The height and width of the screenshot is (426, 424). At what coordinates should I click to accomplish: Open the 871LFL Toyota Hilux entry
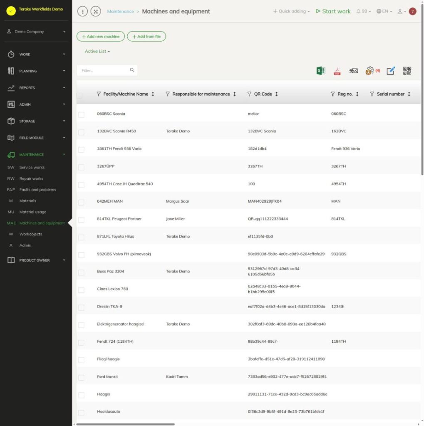[x=116, y=236]
